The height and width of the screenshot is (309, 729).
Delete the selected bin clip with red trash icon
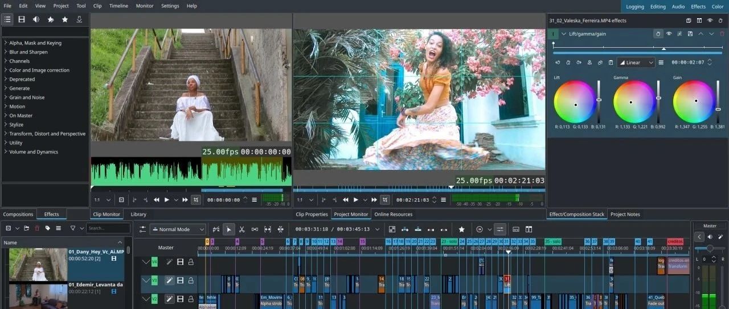[x=37, y=228]
